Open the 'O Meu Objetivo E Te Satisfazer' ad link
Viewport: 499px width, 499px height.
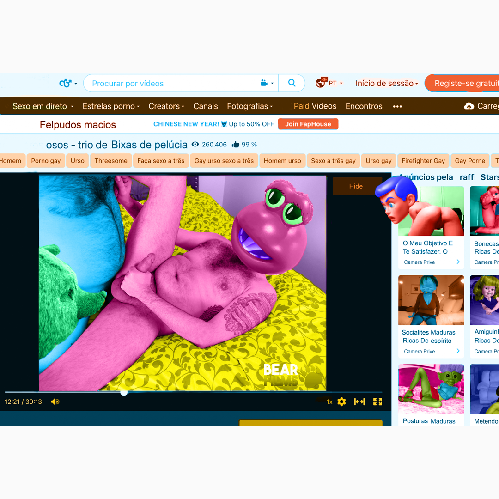pyautogui.click(x=427, y=247)
